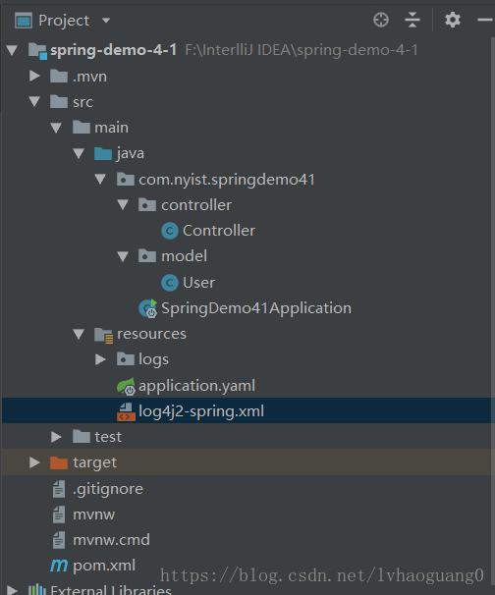
Task: Click the application.yaml Spring leaf icon
Action: click(x=126, y=386)
